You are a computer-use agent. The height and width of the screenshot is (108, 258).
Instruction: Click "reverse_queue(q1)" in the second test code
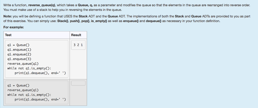pos(23,90)
